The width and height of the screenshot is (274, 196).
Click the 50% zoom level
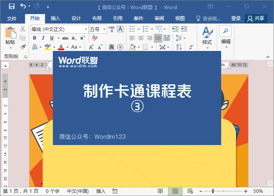point(258,191)
